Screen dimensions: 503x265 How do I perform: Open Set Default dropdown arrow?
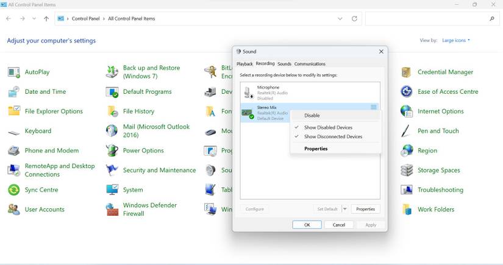(x=345, y=209)
